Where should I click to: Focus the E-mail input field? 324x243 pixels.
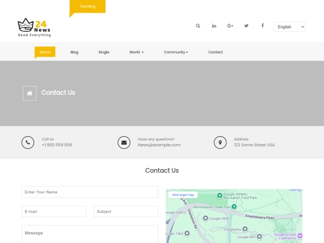(x=54, y=211)
